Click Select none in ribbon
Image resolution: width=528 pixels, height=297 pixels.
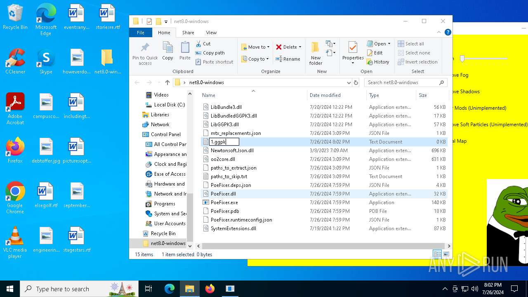(x=414, y=53)
